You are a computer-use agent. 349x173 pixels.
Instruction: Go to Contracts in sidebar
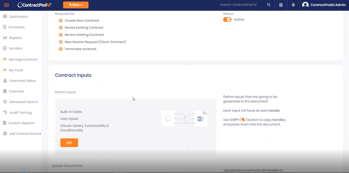pos(16,27)
